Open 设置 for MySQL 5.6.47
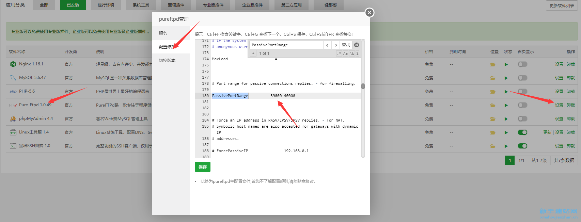The height and width of the screenshot is (222, 581). click(559, 78)
